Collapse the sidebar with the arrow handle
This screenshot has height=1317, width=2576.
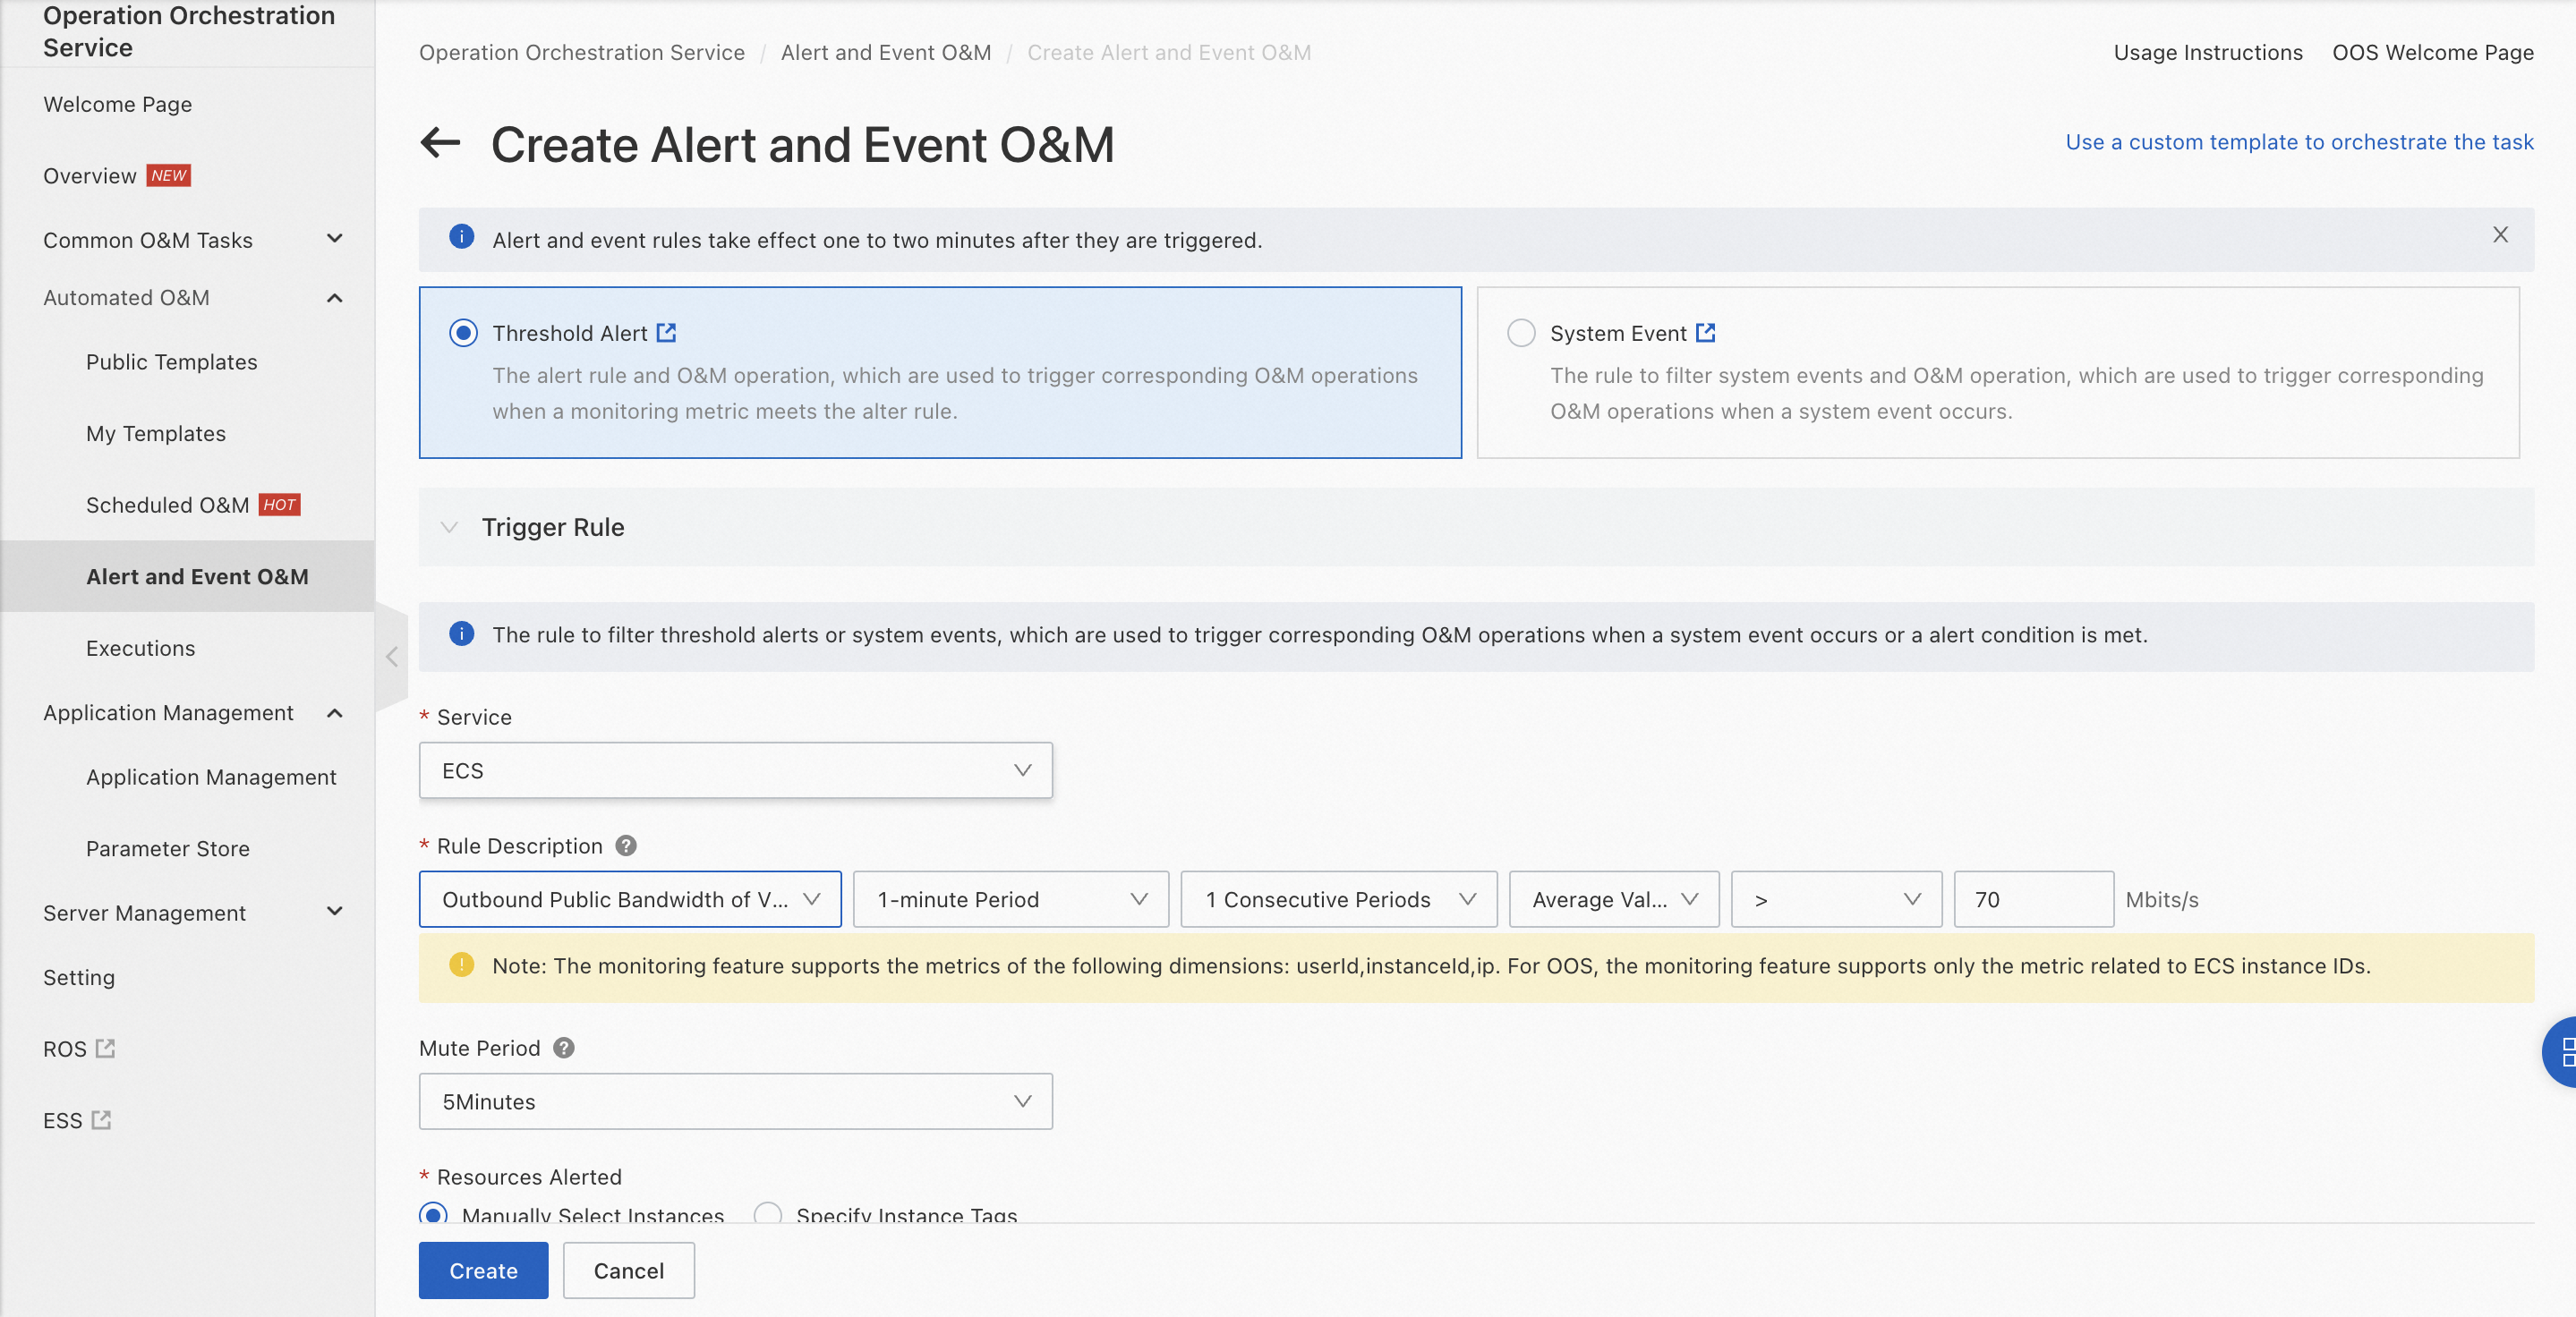392,657
